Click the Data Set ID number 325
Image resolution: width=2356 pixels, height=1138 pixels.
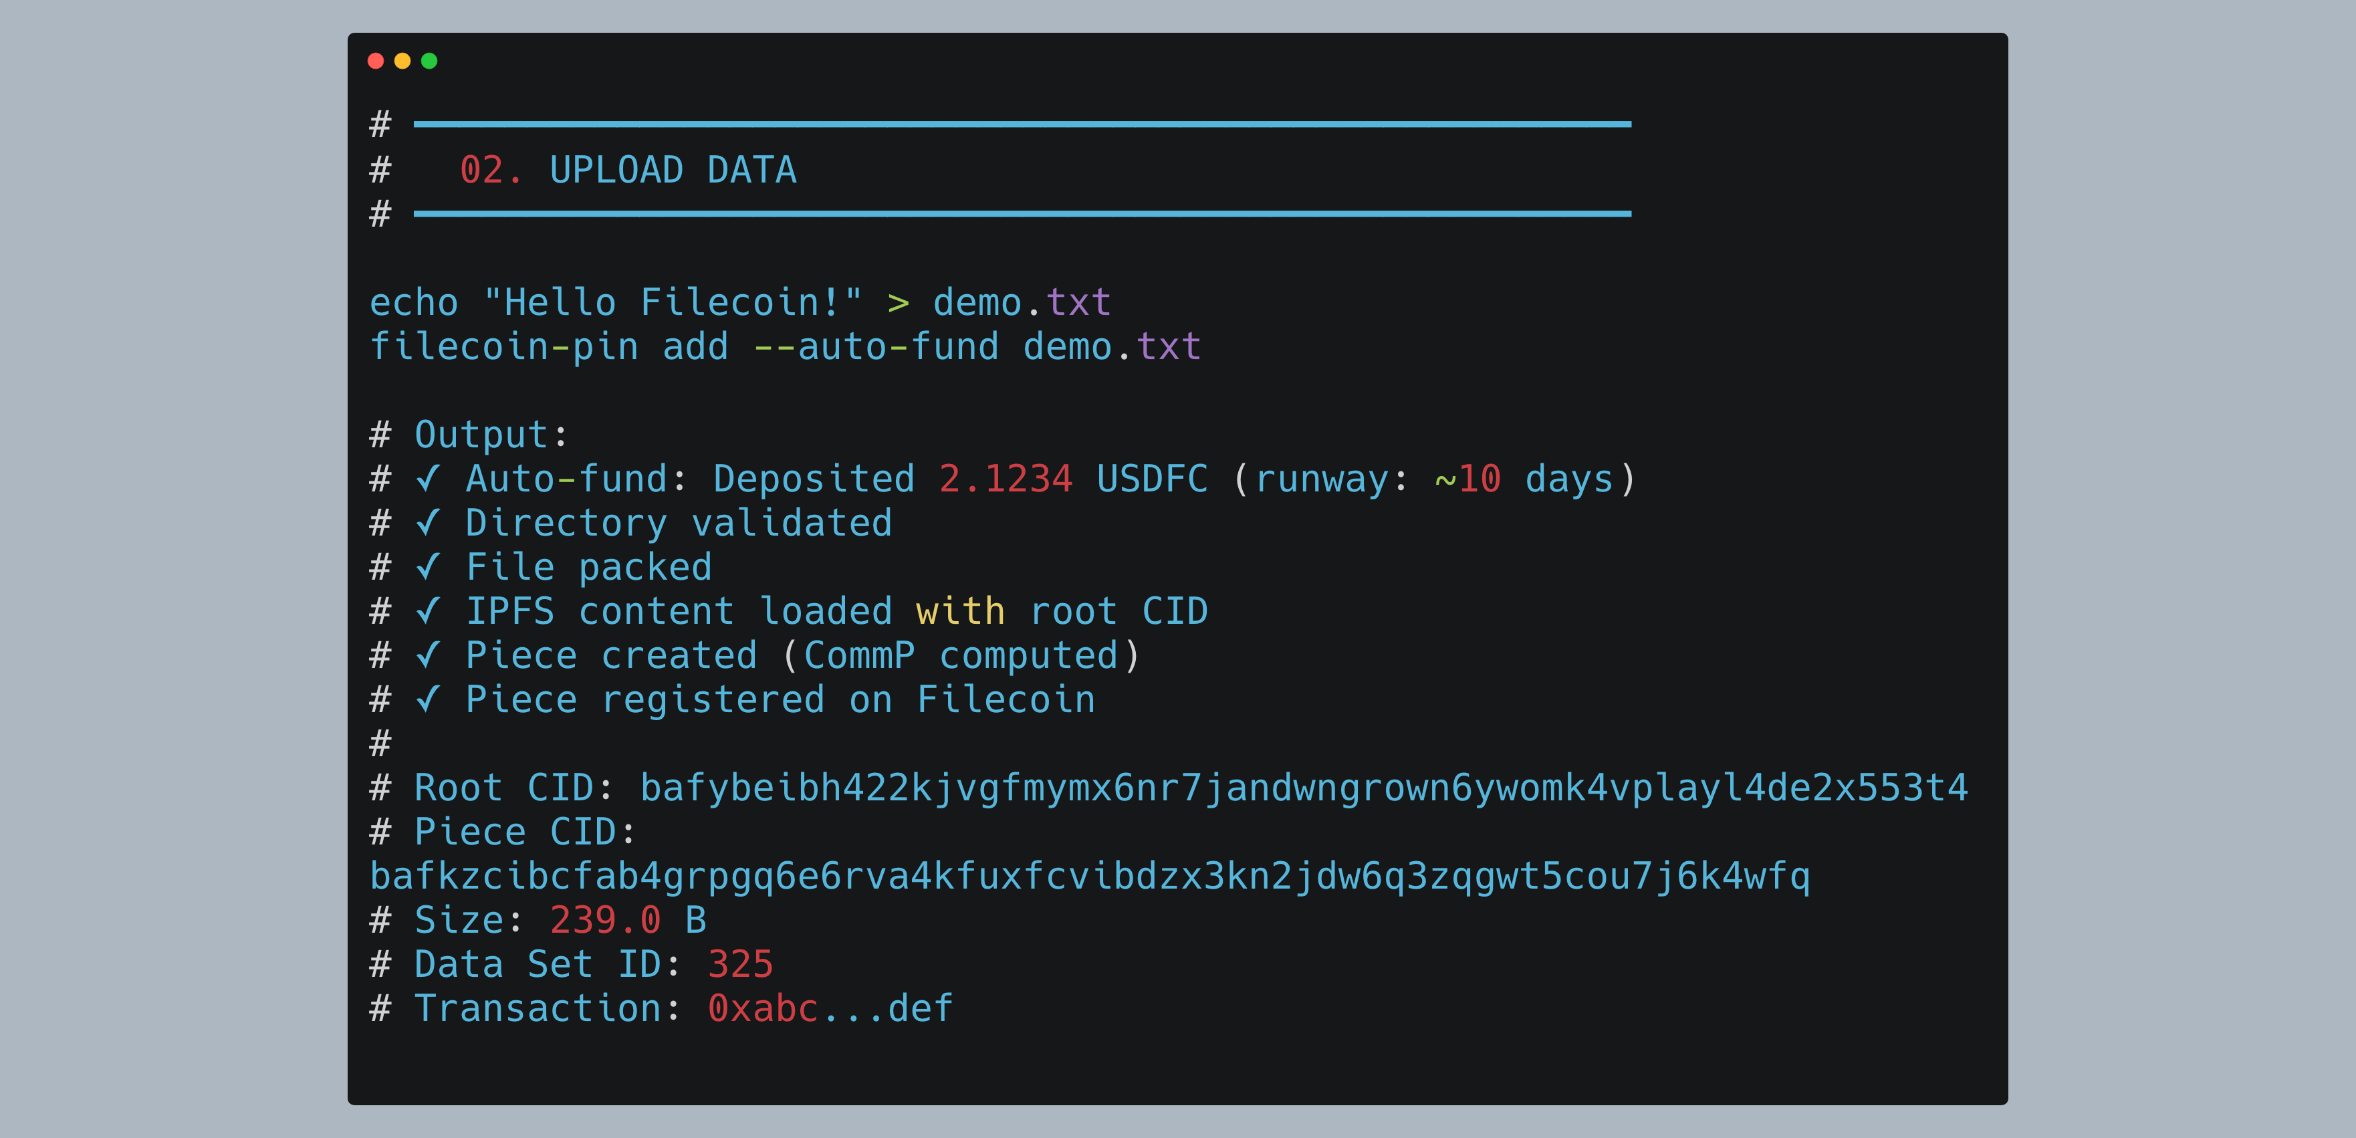[x=740, y=964]
